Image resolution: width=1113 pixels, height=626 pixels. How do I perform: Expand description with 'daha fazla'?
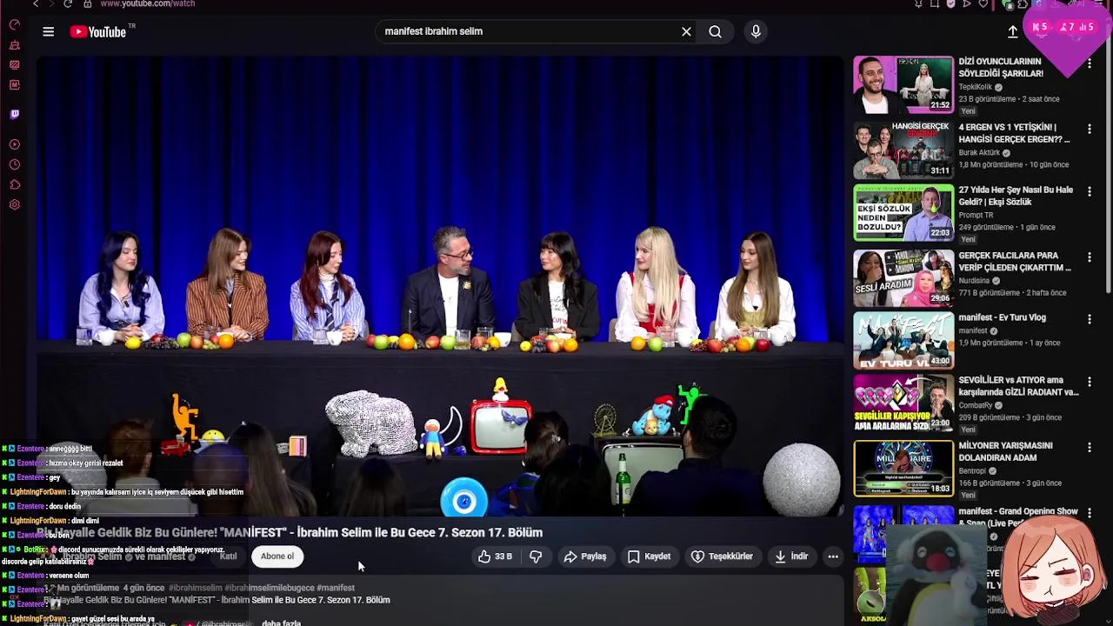pos(281,623)
